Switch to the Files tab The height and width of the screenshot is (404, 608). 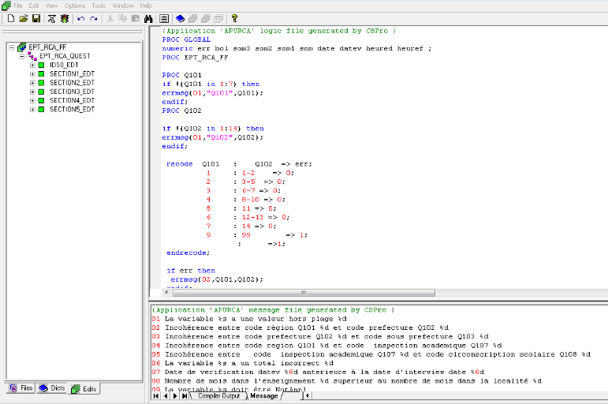point(21,388)
